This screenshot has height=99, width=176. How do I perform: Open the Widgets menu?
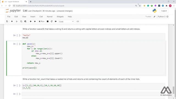pos(60,16)
